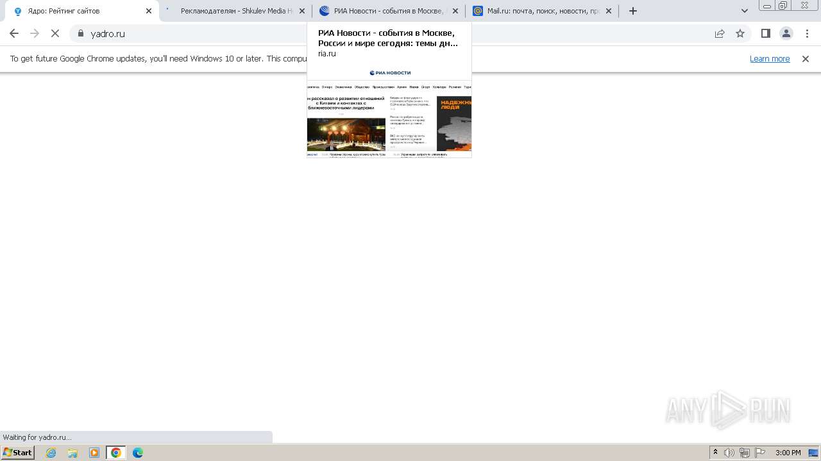Click the Waiting for yadro.ru status text

[37, 437]
